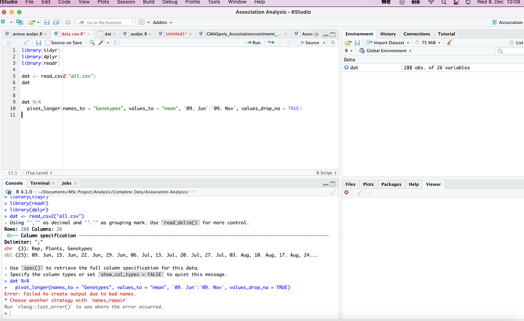Open Find/Replace with the magnifier icon
Viewport: 524px width, 321px height.
[x=92, y=43]
